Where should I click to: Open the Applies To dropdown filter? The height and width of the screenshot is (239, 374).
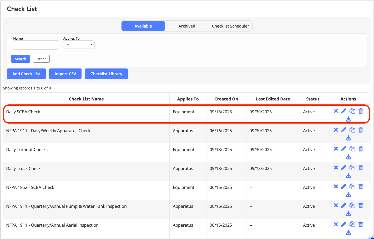point(79,45)
